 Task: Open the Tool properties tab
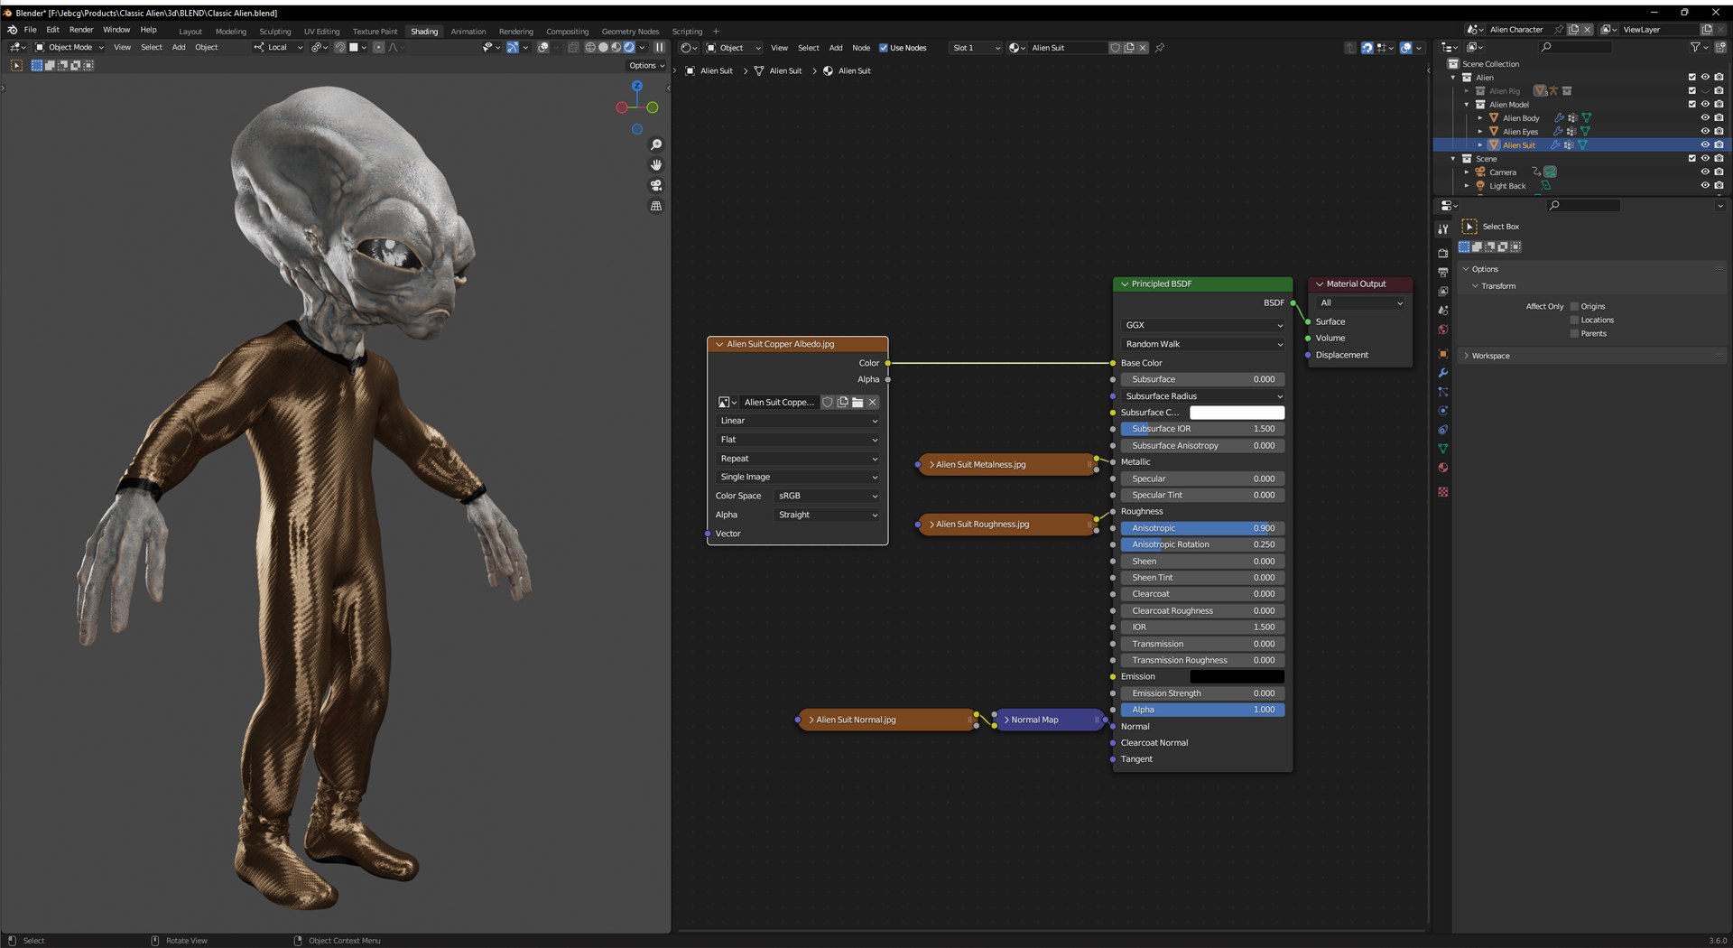[1443, 229]
